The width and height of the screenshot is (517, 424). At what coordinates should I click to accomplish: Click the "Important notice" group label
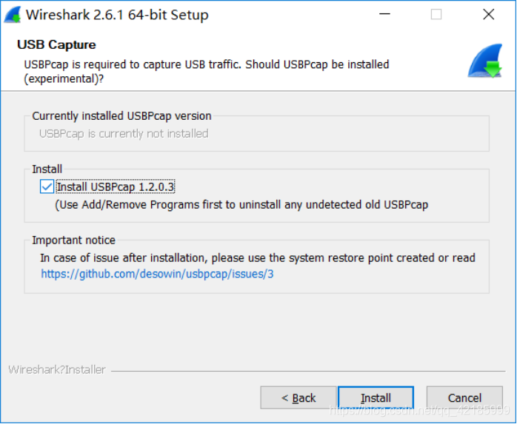pyautogui.click(x=73, y=240)
